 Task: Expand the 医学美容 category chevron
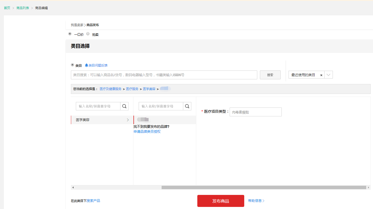[x=128, y=120]
